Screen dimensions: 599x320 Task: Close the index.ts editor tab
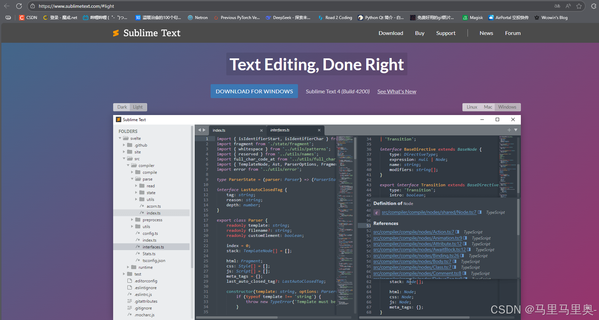pyautogui.click(x=261, y=130)
